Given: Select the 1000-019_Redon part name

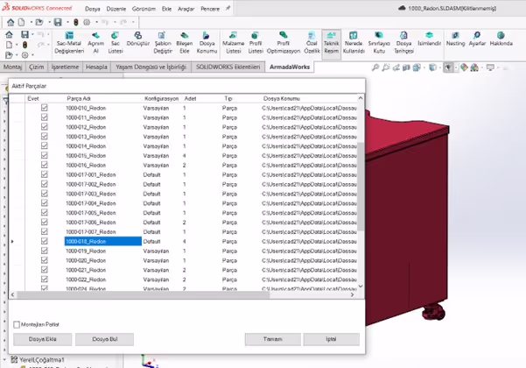Looking at the screenshot, I should tap(86, 251).
